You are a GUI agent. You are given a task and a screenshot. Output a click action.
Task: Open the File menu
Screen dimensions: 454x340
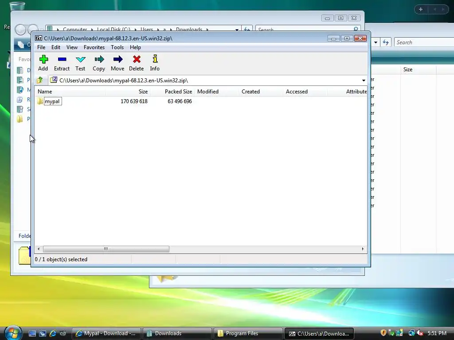coord(41,47)
